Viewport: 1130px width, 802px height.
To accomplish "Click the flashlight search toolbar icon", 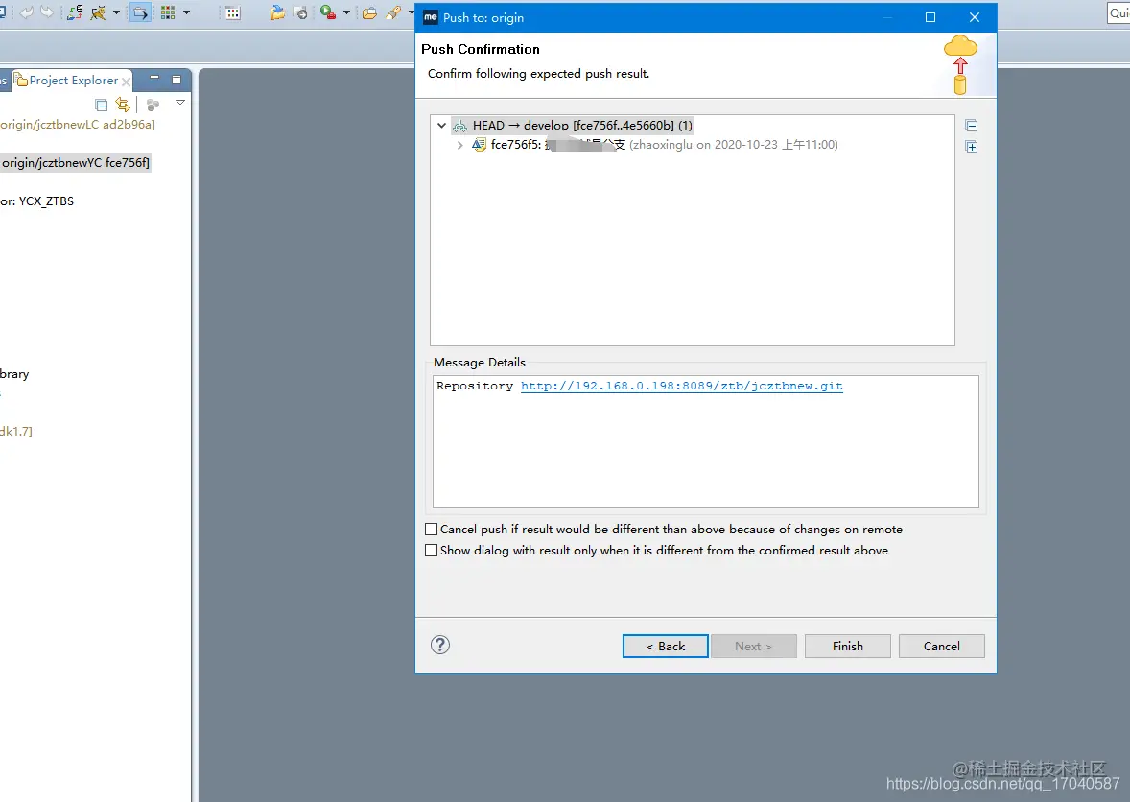I will (x=393, y=12).
